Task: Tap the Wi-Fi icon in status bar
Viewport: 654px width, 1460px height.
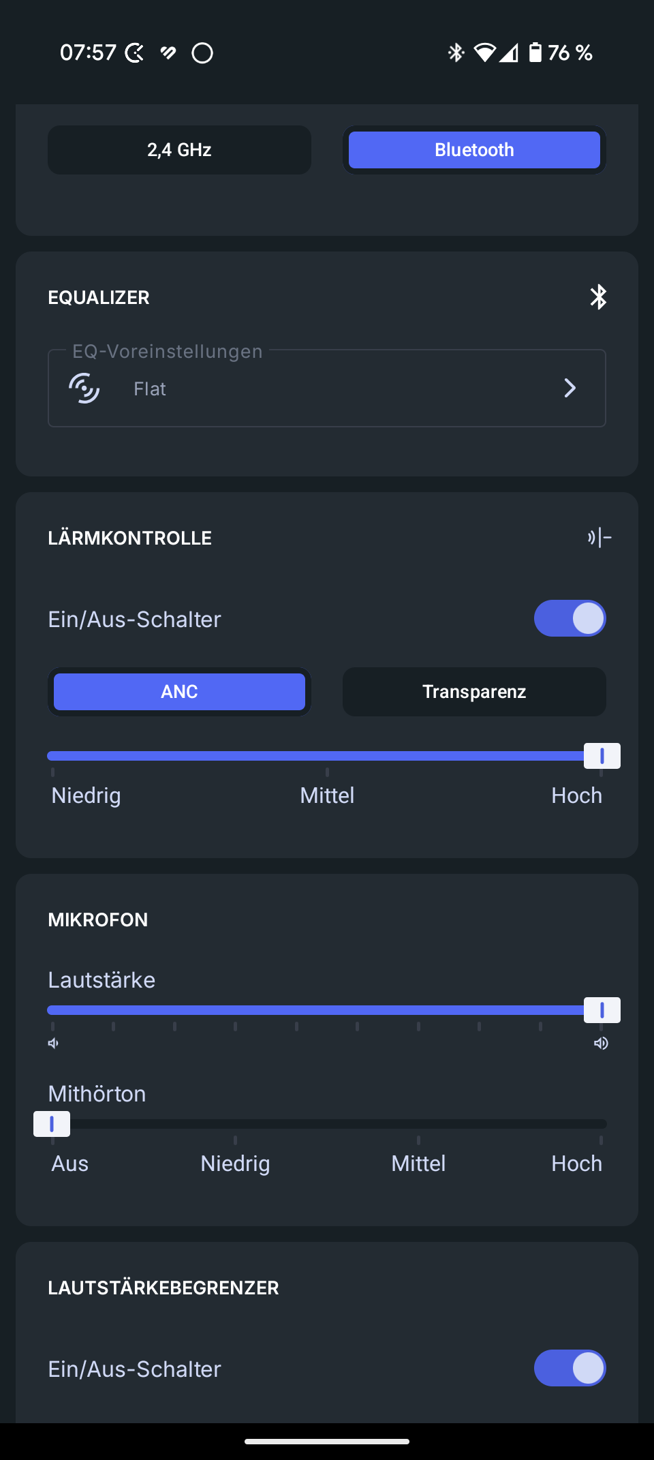Action: click(x=484, y=52)
